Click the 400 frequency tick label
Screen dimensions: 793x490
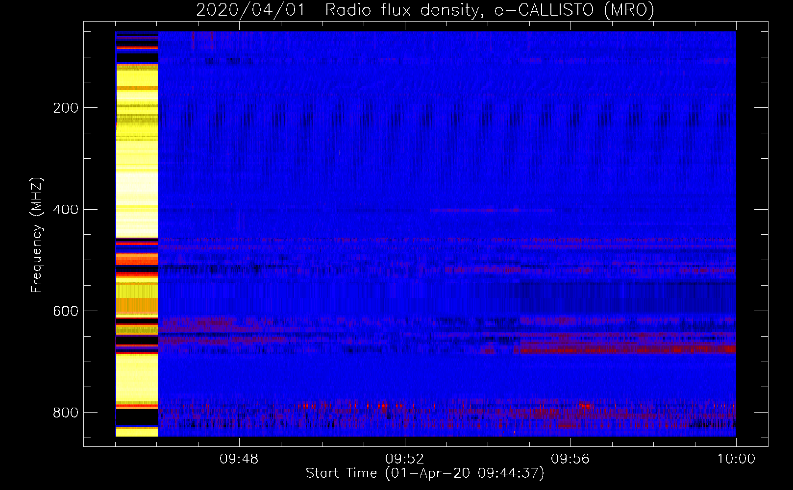pos(66,210)
